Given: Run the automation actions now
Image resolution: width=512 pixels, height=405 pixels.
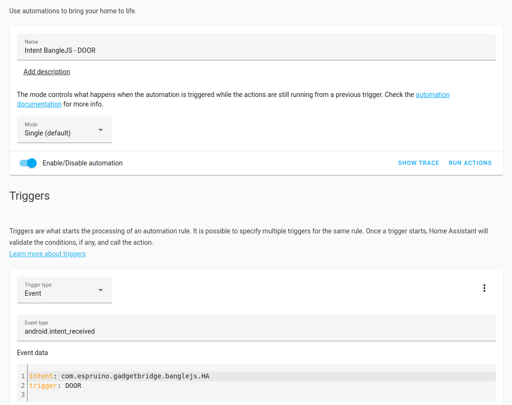Looking at the screenshot, I should [x=470, y=163].
